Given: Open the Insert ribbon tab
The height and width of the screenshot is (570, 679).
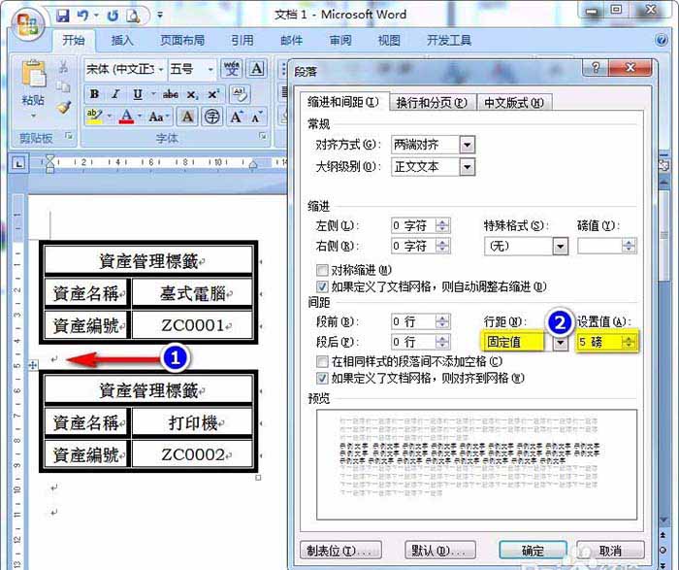Looking at the screenshot, I should (121, 41).
